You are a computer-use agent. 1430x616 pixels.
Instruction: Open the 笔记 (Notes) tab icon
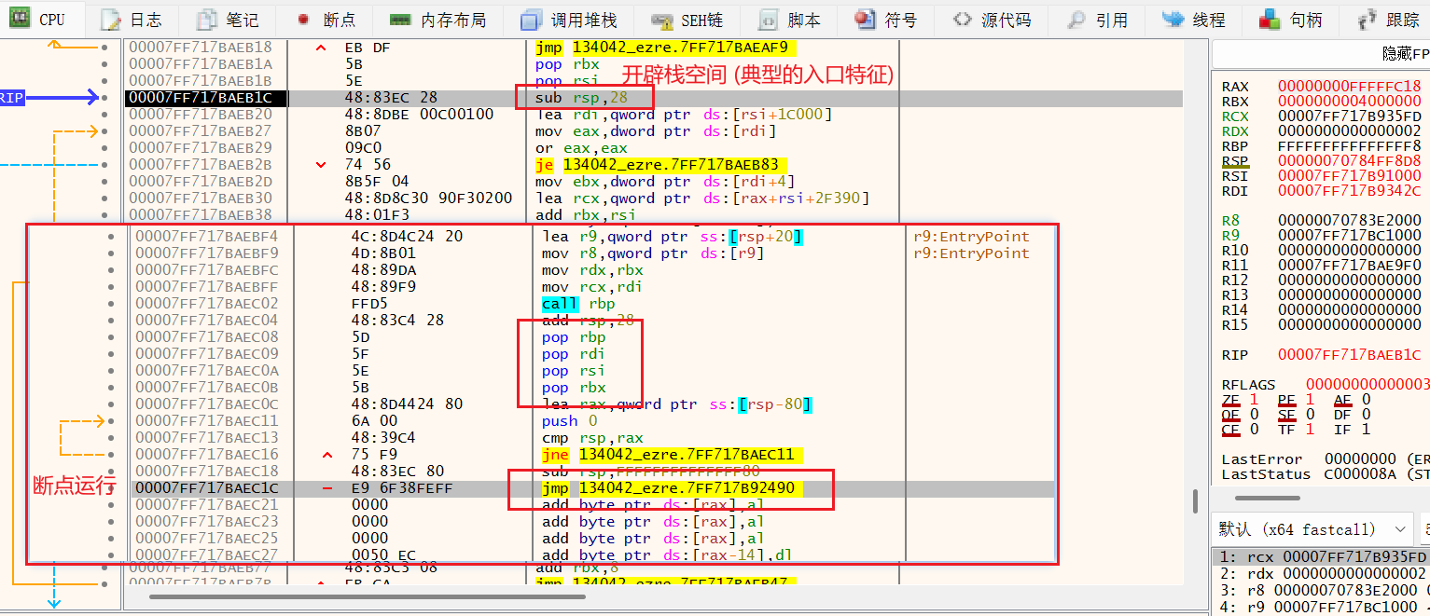[209, 20]
